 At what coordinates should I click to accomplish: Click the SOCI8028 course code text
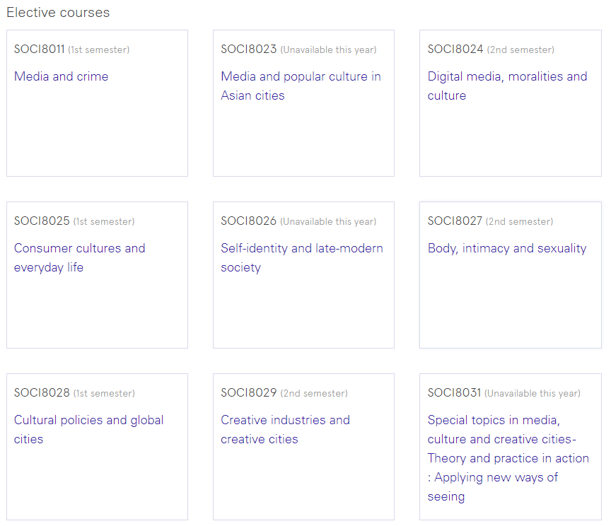pos(42,393)
